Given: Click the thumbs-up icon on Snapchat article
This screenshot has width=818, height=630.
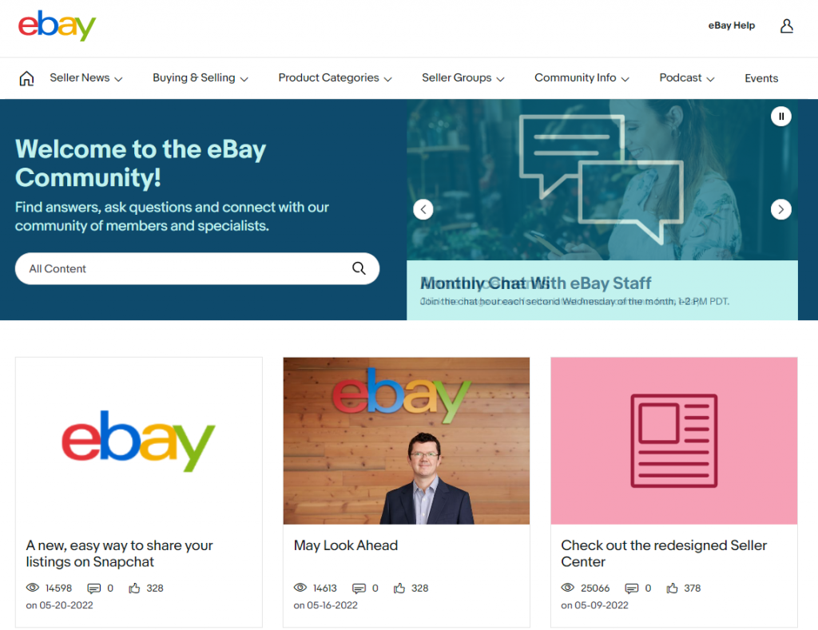Looking at the screenshot, I should 134,588.
